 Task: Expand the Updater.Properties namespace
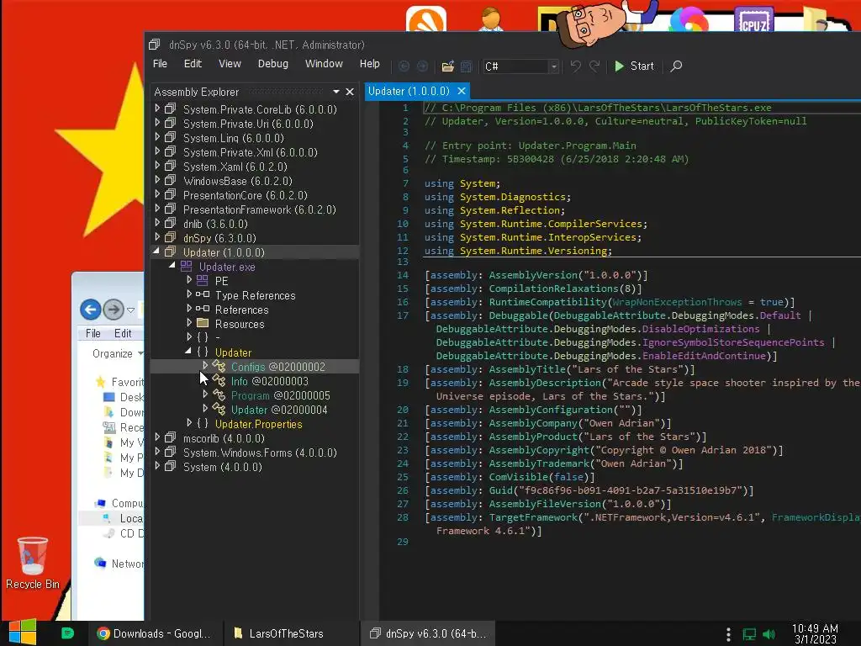click(x=189, y=422)
